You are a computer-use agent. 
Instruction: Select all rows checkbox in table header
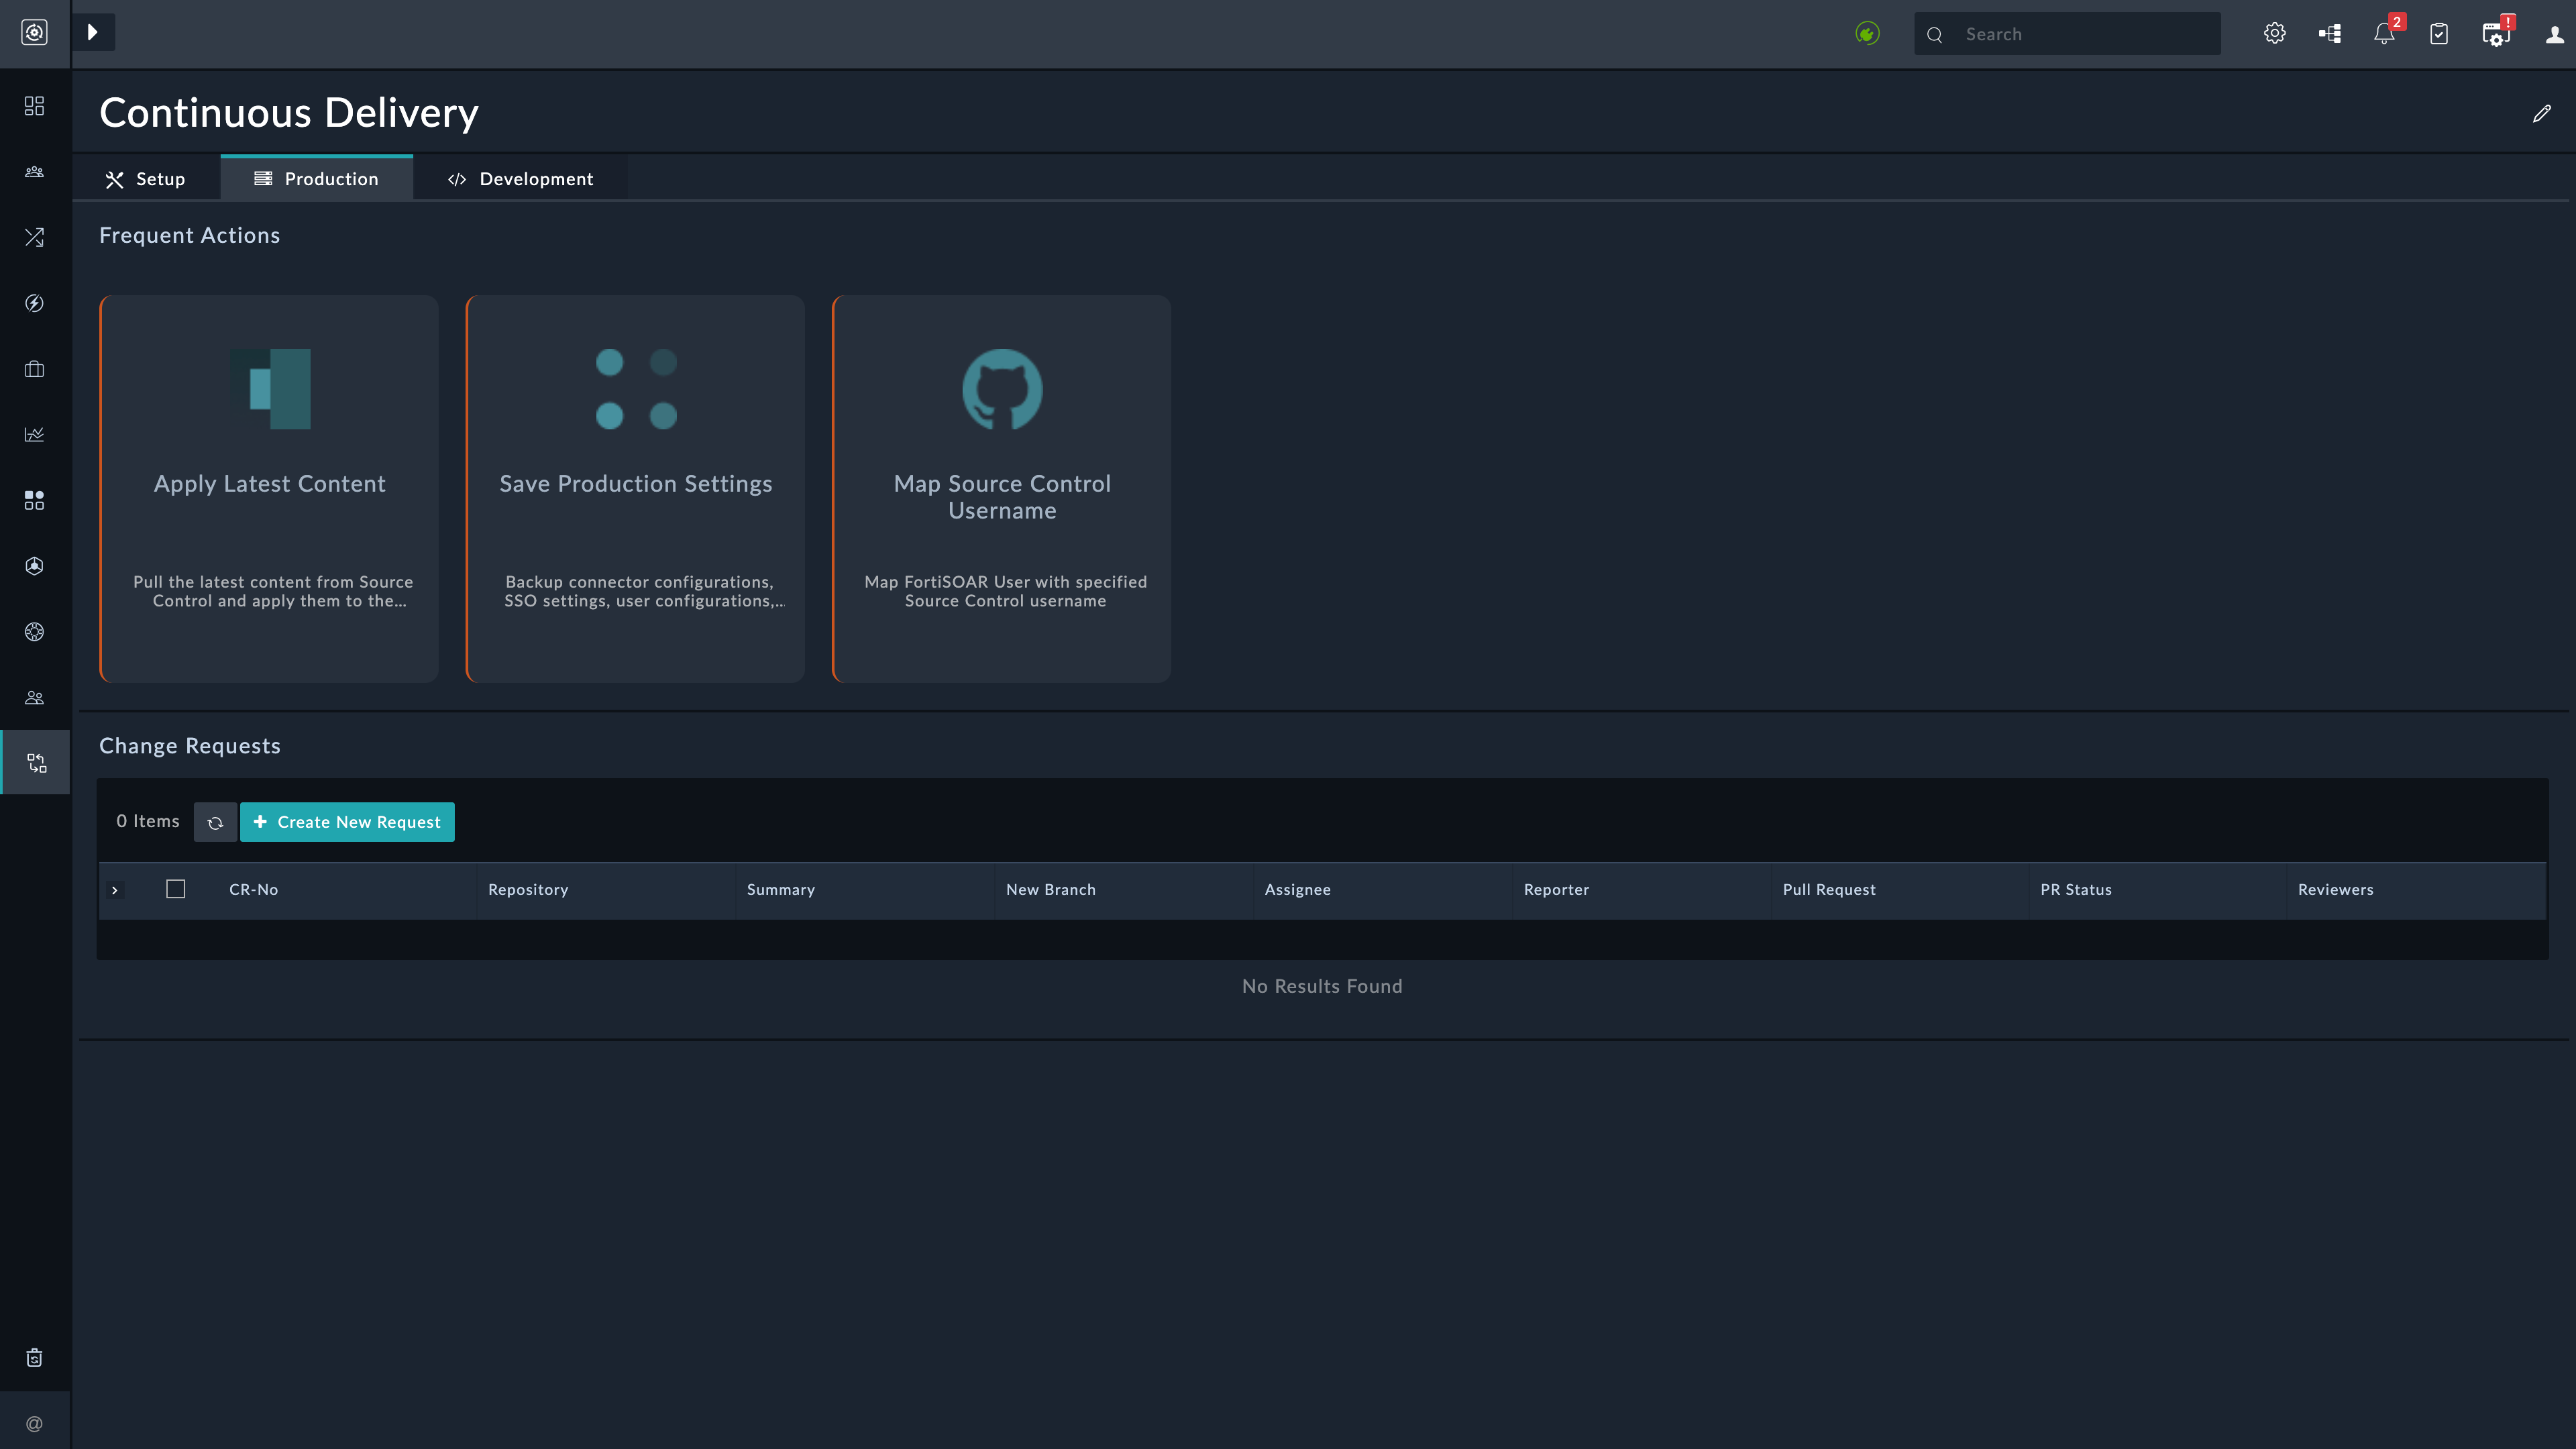pyautogui.click(x=176, y=889)
